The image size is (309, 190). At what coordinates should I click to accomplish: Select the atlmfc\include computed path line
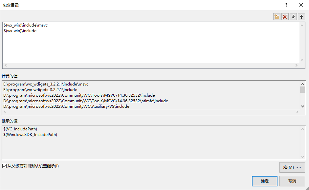coord(86,101)
